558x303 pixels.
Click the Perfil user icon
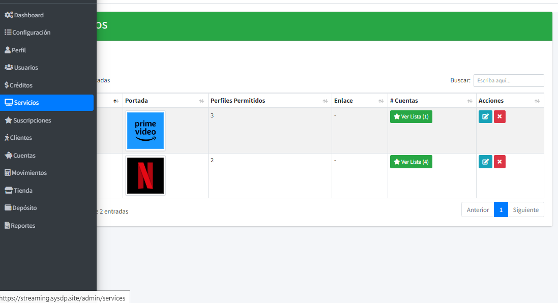click(x=8, y=50)
